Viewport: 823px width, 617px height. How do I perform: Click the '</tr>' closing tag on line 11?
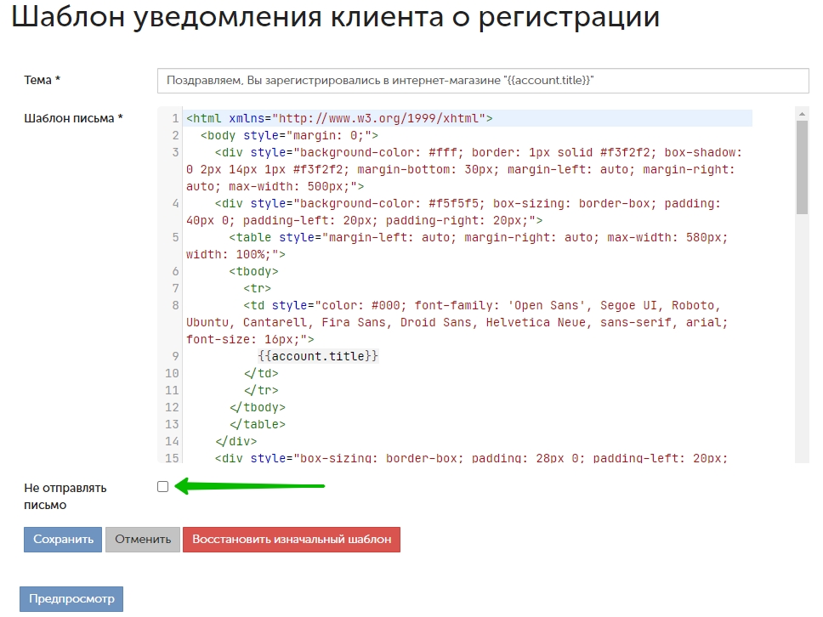(261, 390)
